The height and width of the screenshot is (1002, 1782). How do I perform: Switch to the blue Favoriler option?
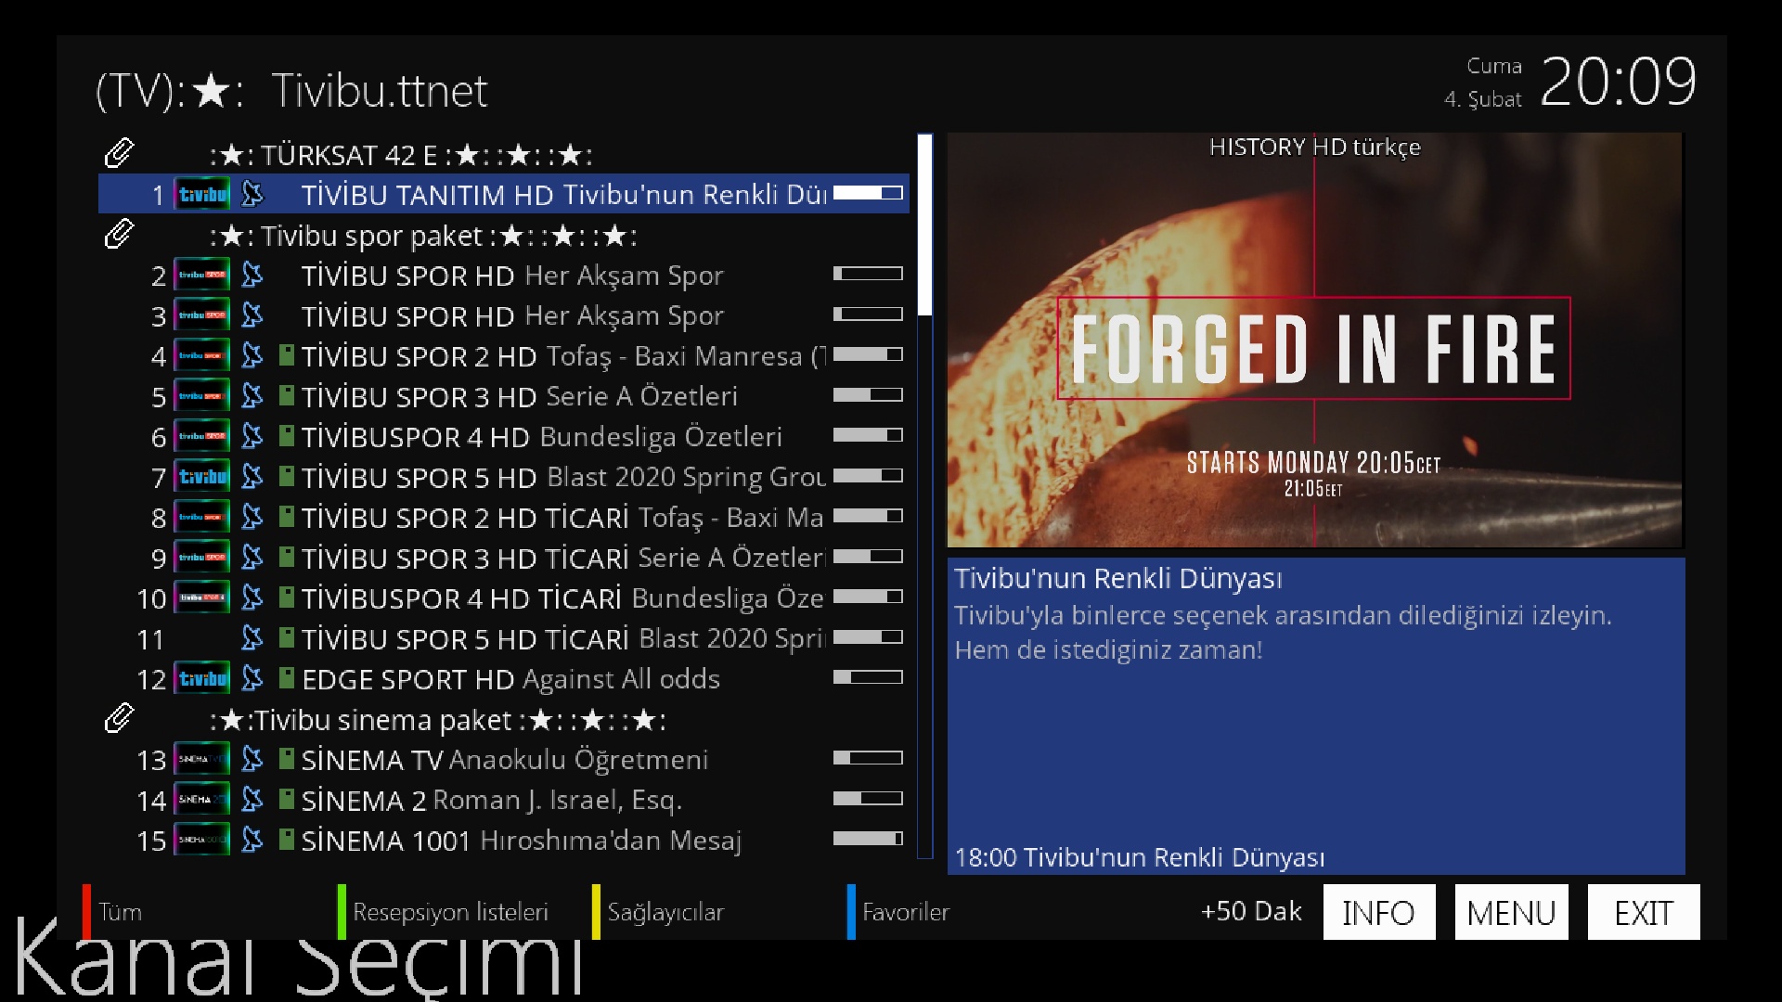(x=898, y=912)
